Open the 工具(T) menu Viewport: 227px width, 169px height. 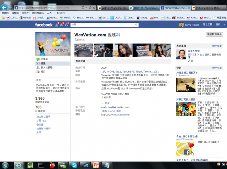click(x=51, y=13)
